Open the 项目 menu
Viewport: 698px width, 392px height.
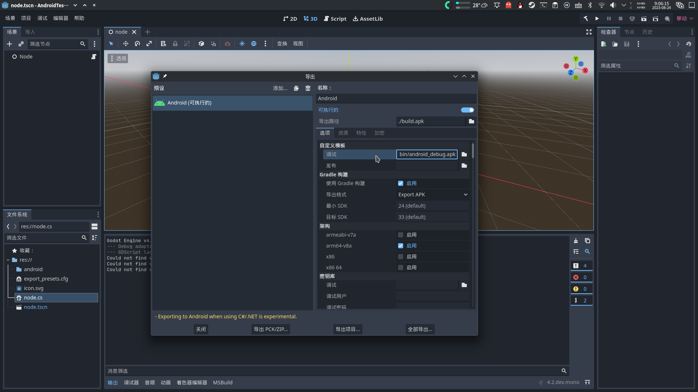(26, 18)
